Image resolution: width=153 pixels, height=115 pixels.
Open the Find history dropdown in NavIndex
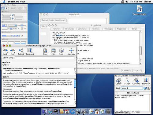pyautogui.click(x=145, y=88)
